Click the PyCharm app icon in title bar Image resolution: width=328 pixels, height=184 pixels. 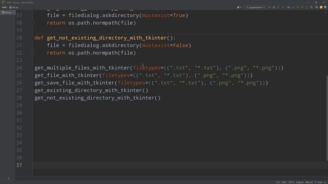(x=3, y=2)
